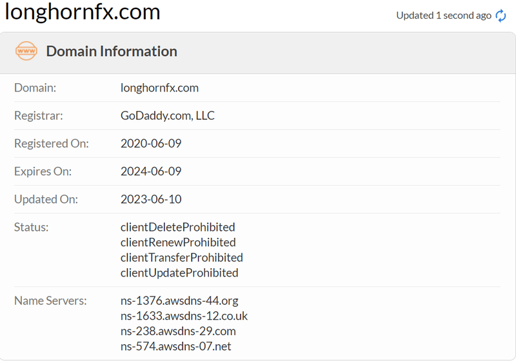
Task: Click the registered date 2020-06-09
Action: click(151, 143)
